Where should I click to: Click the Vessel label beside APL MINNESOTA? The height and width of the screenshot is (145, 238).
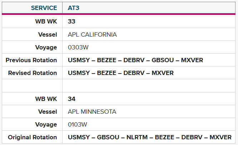(48, 112)
